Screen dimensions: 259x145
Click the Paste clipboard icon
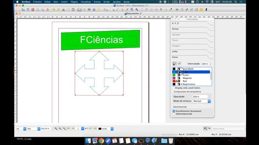coord(73,10)
